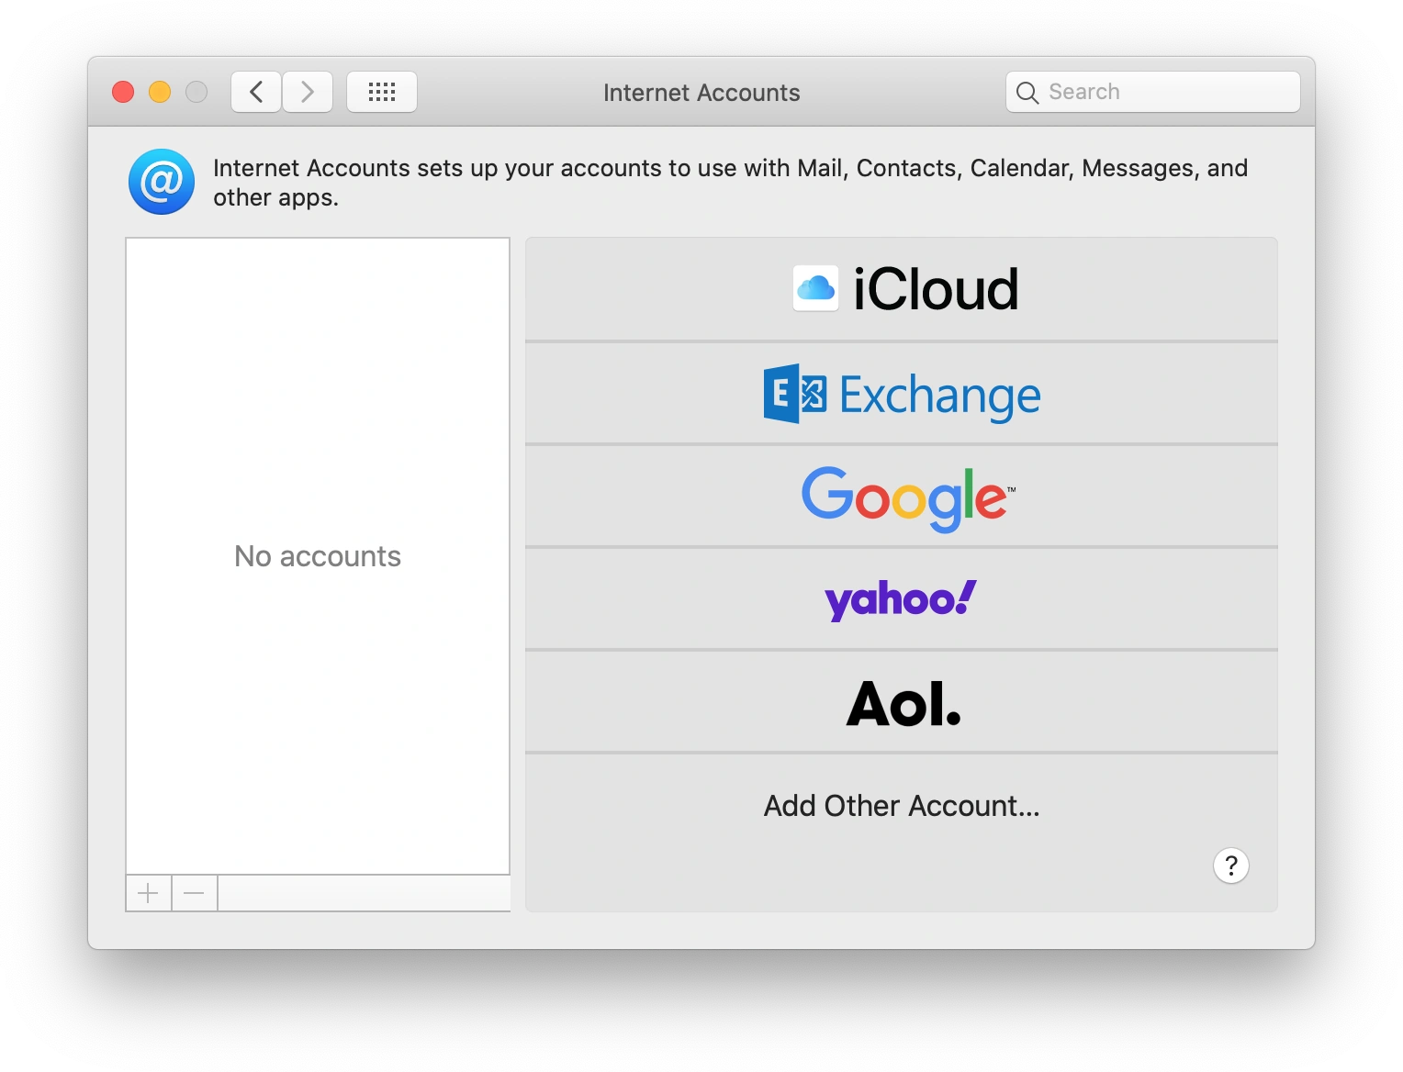Click the 'Internet Accounts' window title
This screenshot has width=1403, height=1072.
coord(701,93)
